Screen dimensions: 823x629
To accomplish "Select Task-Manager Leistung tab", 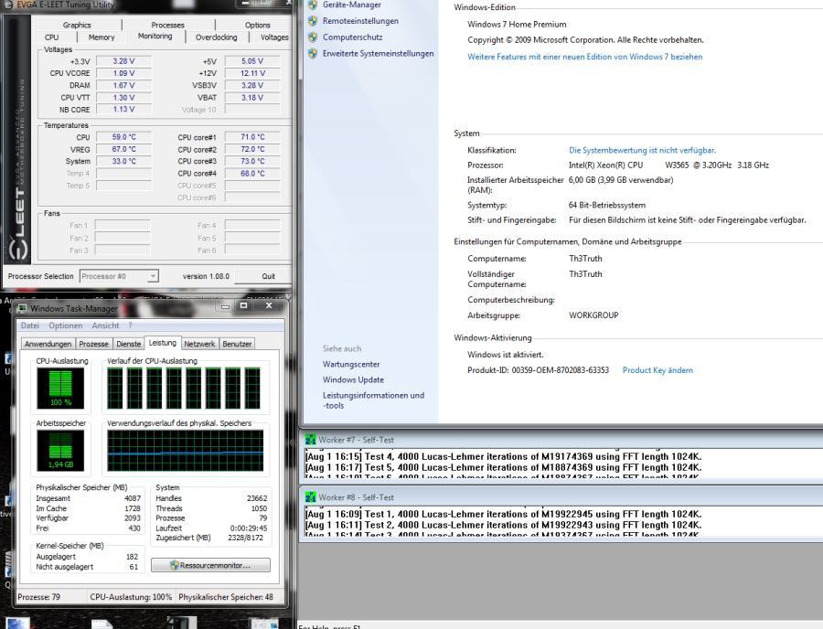I will (163, 343).
